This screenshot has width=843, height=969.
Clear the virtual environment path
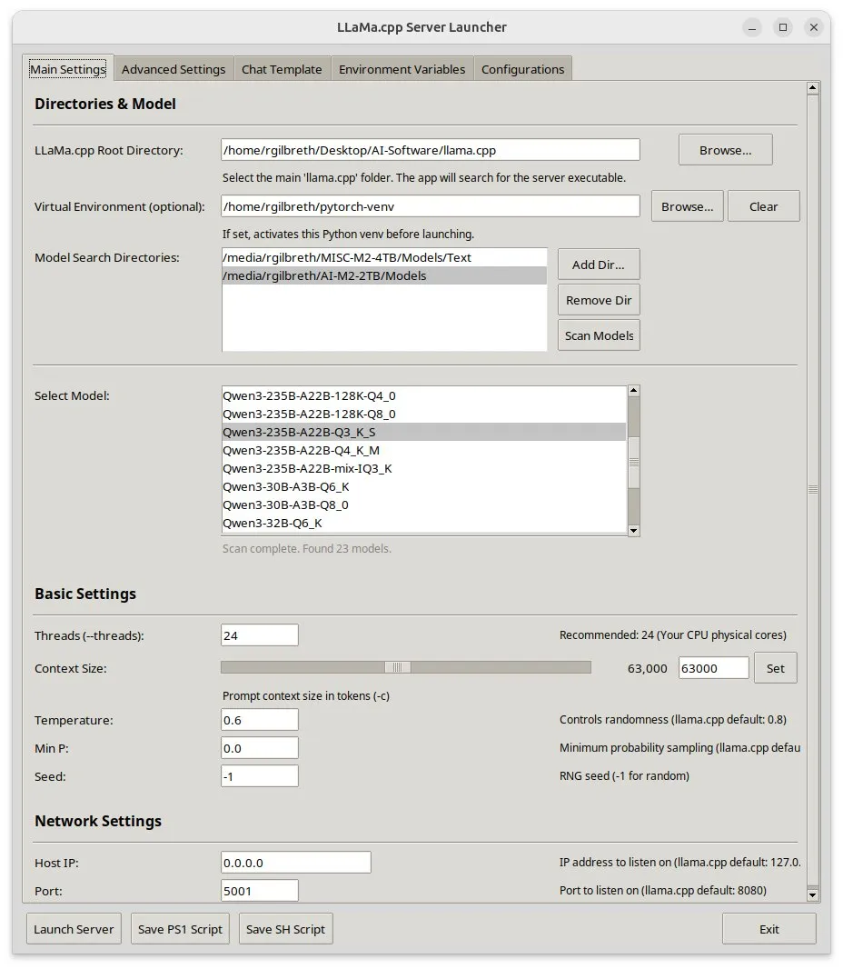point(763,206)
